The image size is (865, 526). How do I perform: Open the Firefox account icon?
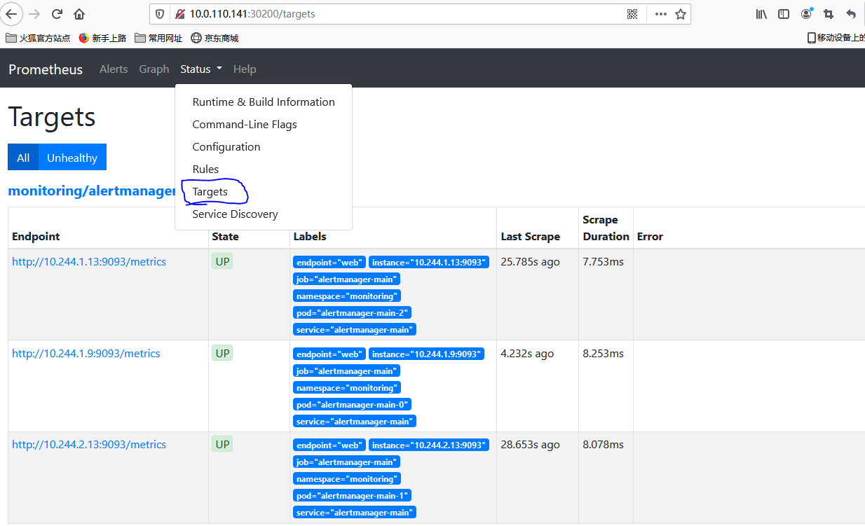(806, 14)
